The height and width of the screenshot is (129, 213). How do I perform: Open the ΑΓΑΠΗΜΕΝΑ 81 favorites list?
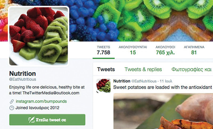tap(194, 50)
